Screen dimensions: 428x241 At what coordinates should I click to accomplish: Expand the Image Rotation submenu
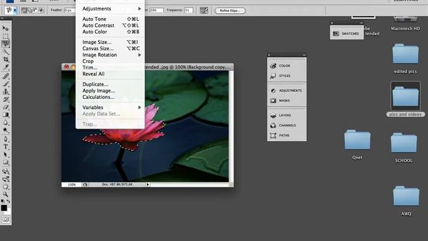140,55
